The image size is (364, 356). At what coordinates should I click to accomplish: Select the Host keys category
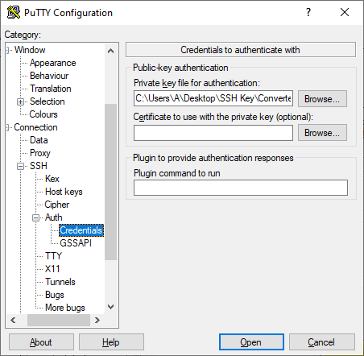[x=64, y=192]
